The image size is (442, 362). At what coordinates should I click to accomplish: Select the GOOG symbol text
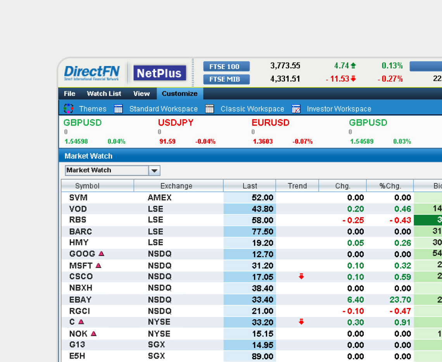tap(82, 254)
